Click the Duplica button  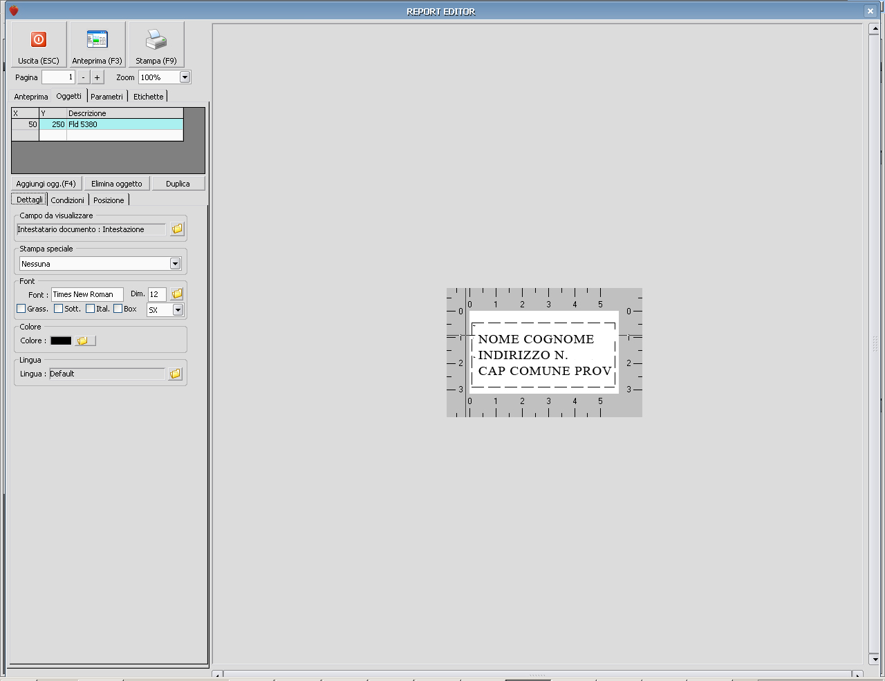(x=178, y=184)
